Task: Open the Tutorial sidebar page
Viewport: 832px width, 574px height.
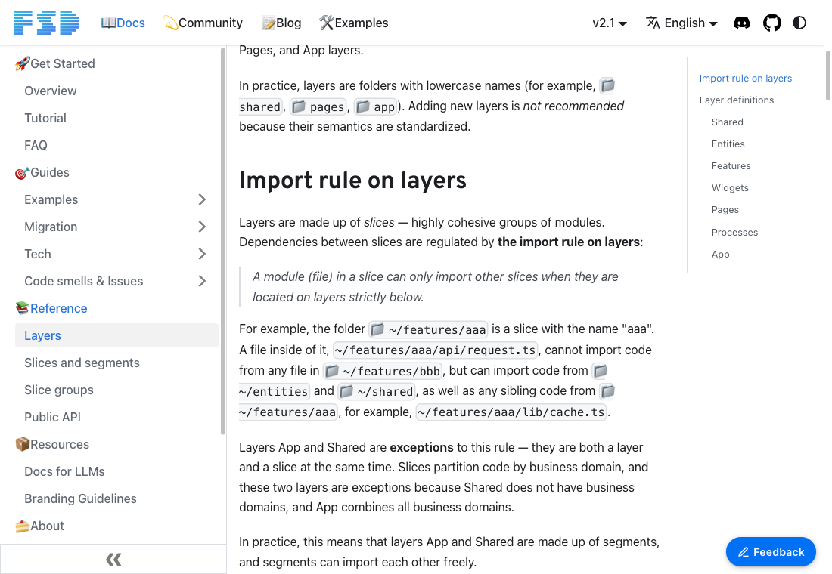Action: coord(45,118)
